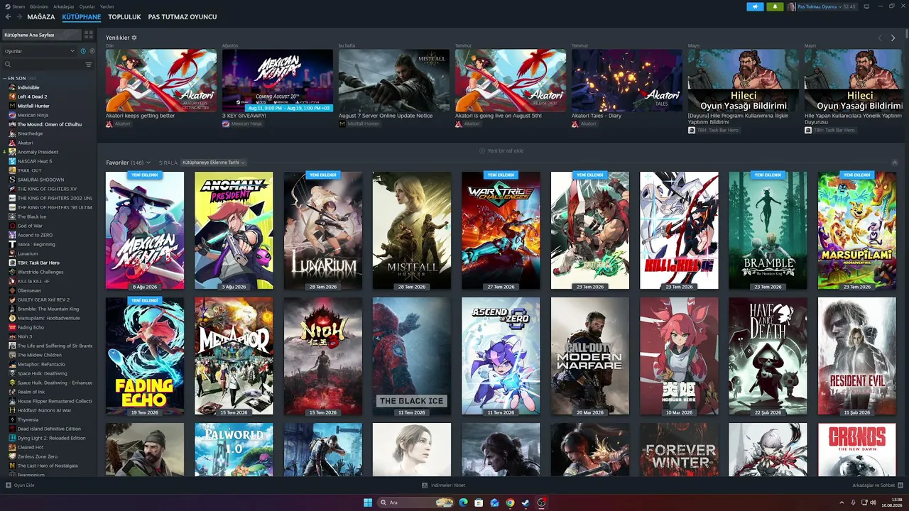Open İndirmeleri Yönet downloads link

[443, 485]
